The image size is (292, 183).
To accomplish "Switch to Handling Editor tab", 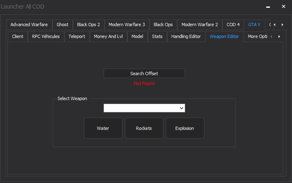I will tap(186, 37).
